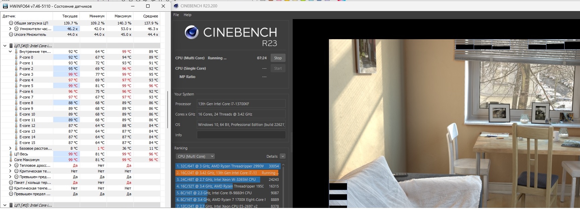The width and height of the screenshot is (580, 217).
Task: Click the thermometer icon for E-core 12
Action: [x=16, y=126]
